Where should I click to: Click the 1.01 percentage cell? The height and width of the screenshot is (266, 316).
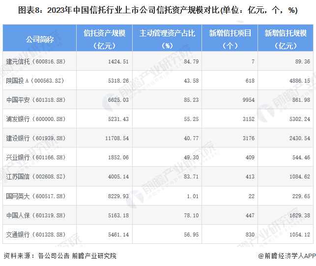point(193,196)
